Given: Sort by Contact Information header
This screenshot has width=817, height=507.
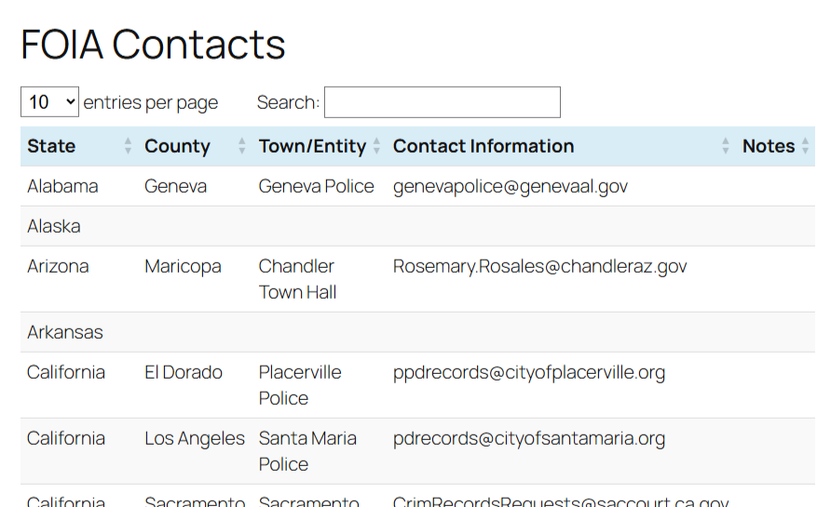Looking at the screenshot, I should point(483,146).
